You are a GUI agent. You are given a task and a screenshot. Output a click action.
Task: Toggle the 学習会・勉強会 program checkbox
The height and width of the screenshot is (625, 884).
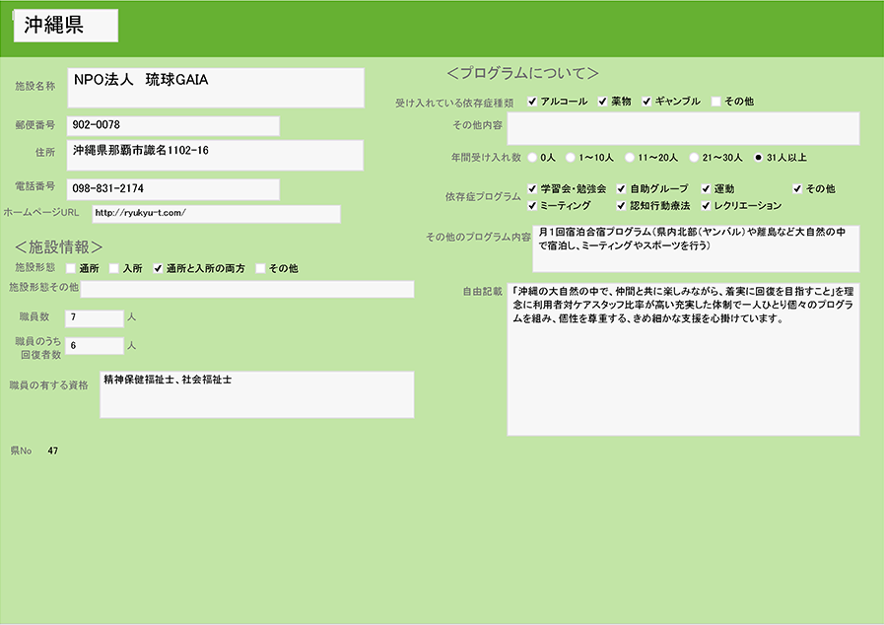[x=533, y=188]
